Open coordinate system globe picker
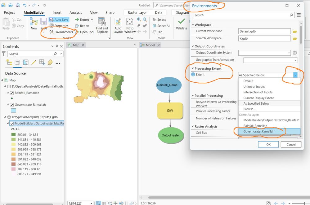The width and height of the screenshot is (310, 205). [x=294, y=53]
